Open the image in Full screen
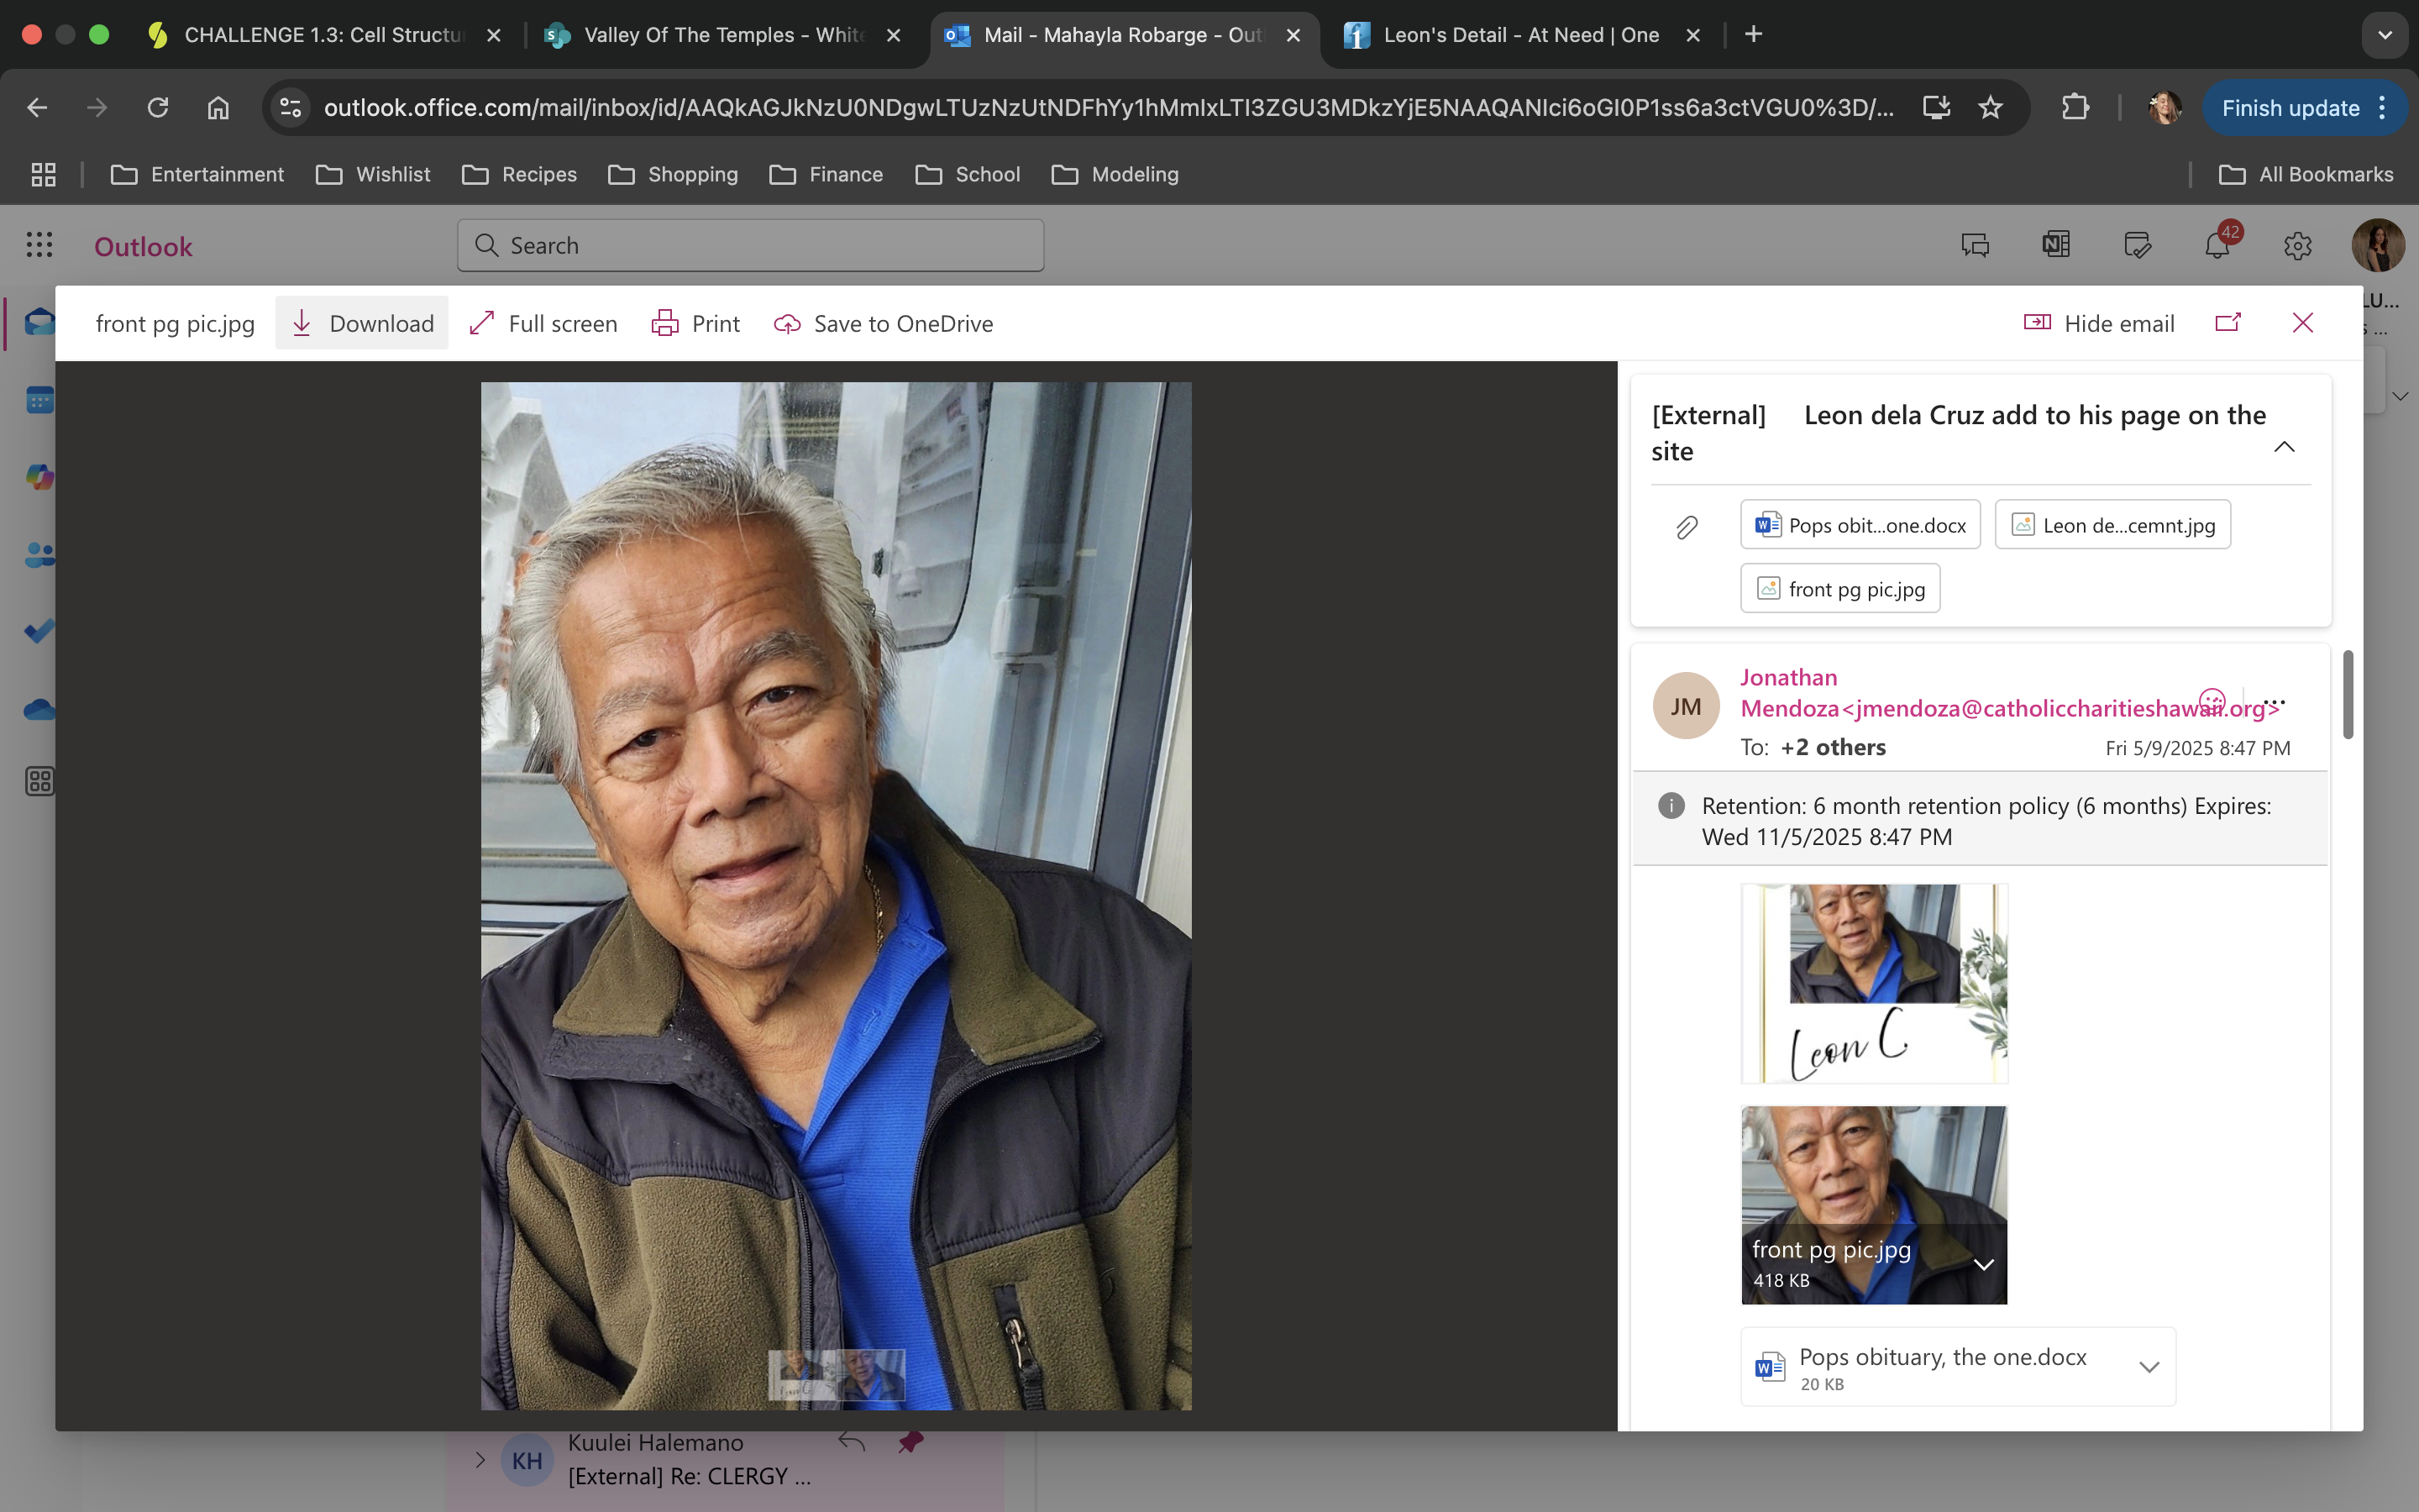The width and height of the screenshot is (2419, 1512). coord(543,323)
